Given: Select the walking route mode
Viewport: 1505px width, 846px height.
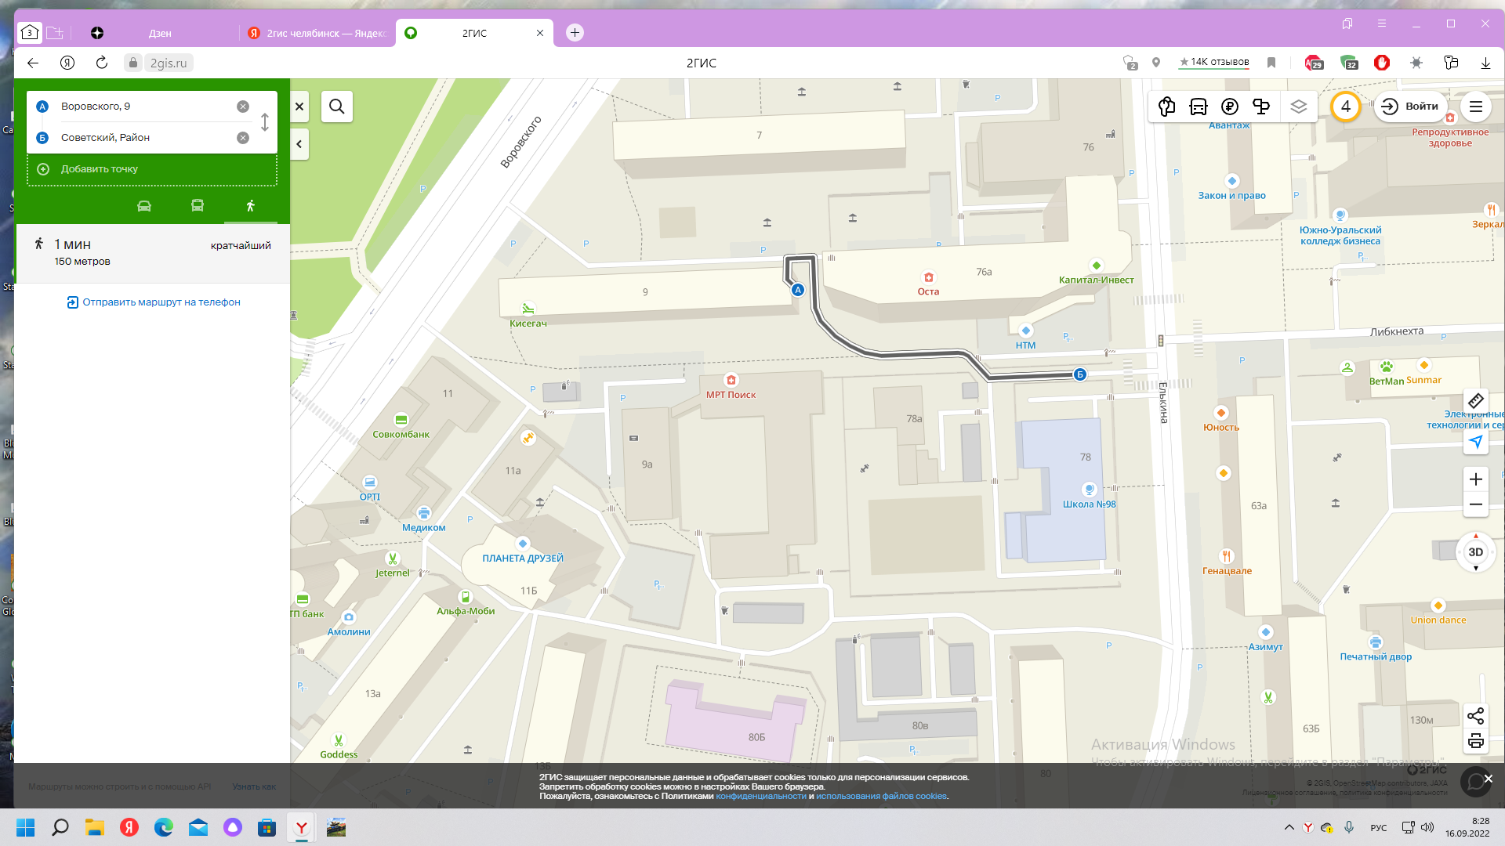Looking at the screenshot, I should (251, 206).
